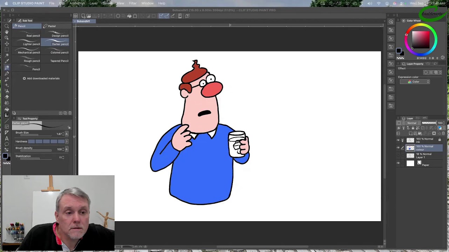Click the color wheel saturation square
Image resolution: width=449 pixels, height=252 pixels.
420,39
